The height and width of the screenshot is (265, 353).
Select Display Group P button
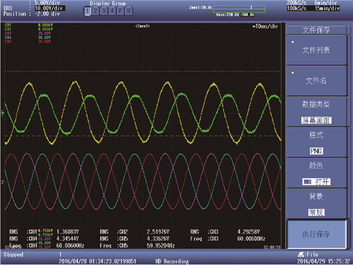pos(121,11)
